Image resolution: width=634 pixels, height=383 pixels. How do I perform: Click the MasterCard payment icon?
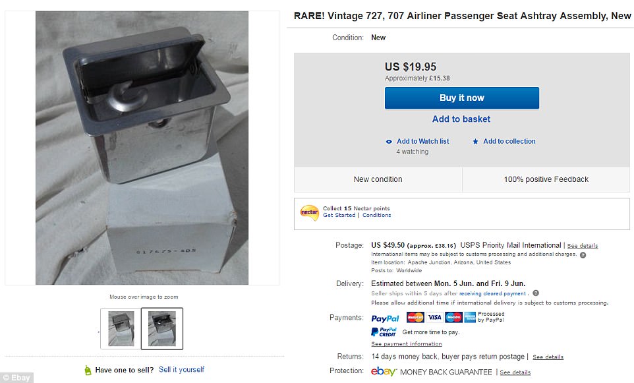tap(415, 317)
